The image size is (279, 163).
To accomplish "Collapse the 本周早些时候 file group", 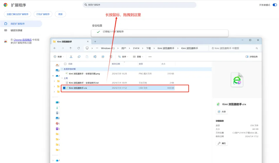I will 62,69.
